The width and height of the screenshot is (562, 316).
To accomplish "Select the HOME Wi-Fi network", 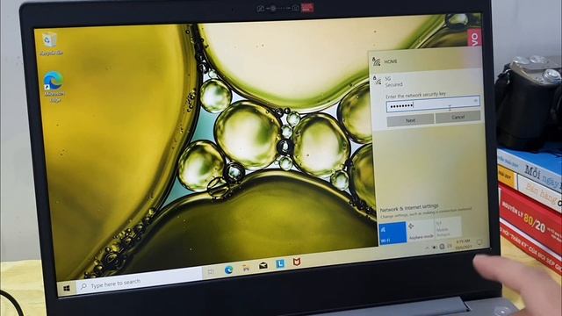I will pyautogui.click(x=425, y=61).
